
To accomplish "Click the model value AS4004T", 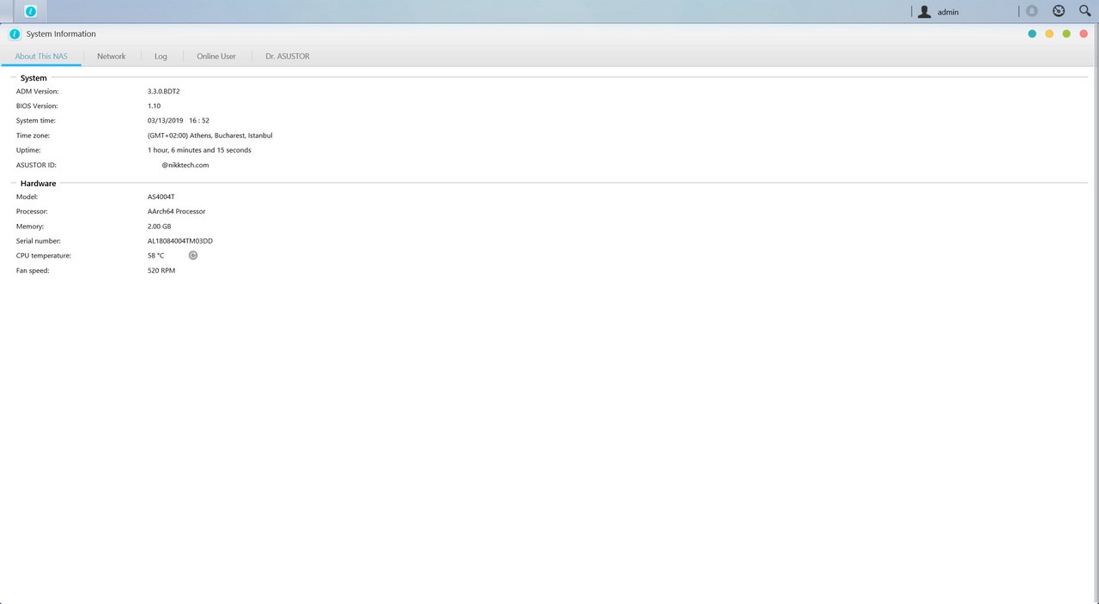I will pyautogui.click(x=161, y=197).
